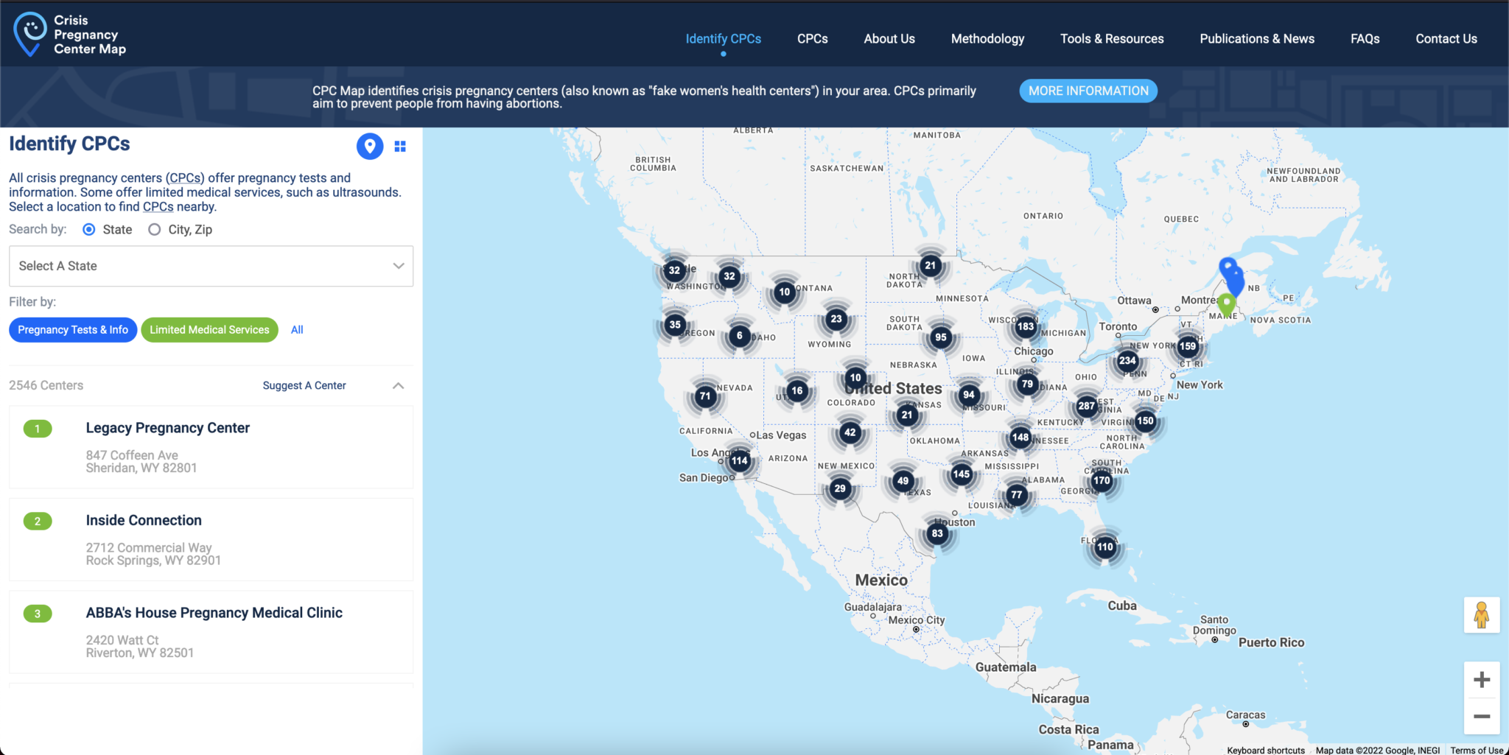Choose the State search radio button
The image size is (1509, 755).
[88, 229]
